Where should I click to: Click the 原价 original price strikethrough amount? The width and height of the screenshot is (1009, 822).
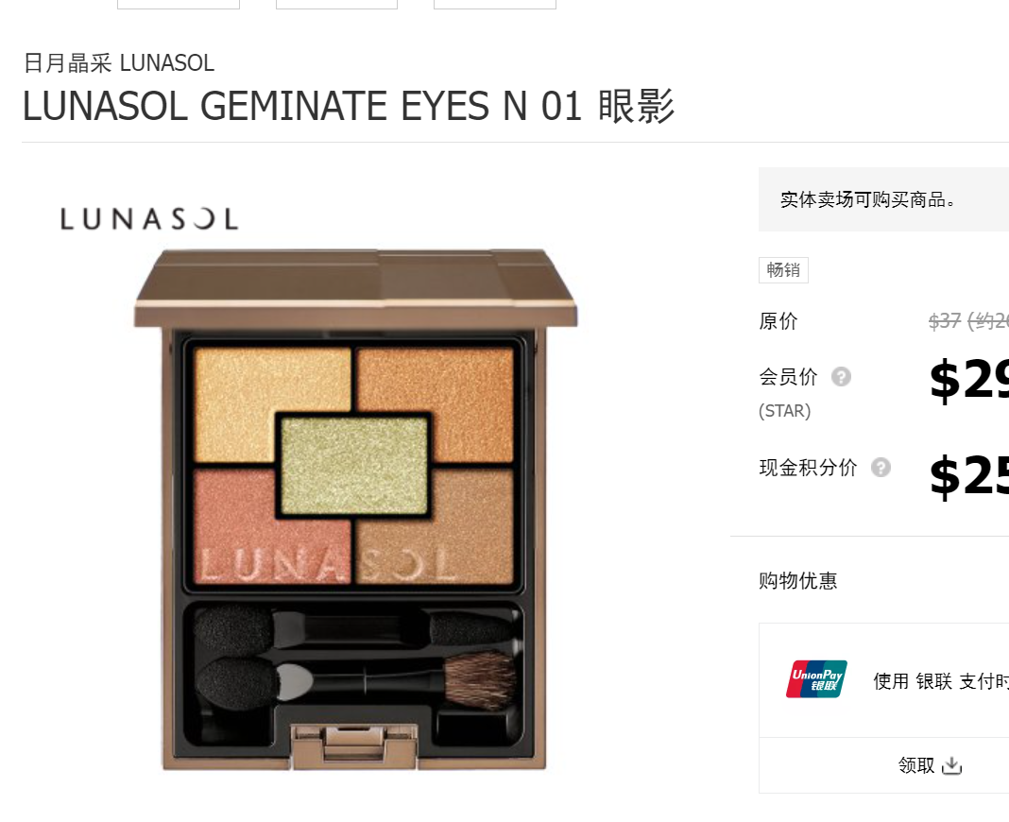point(968,320)
